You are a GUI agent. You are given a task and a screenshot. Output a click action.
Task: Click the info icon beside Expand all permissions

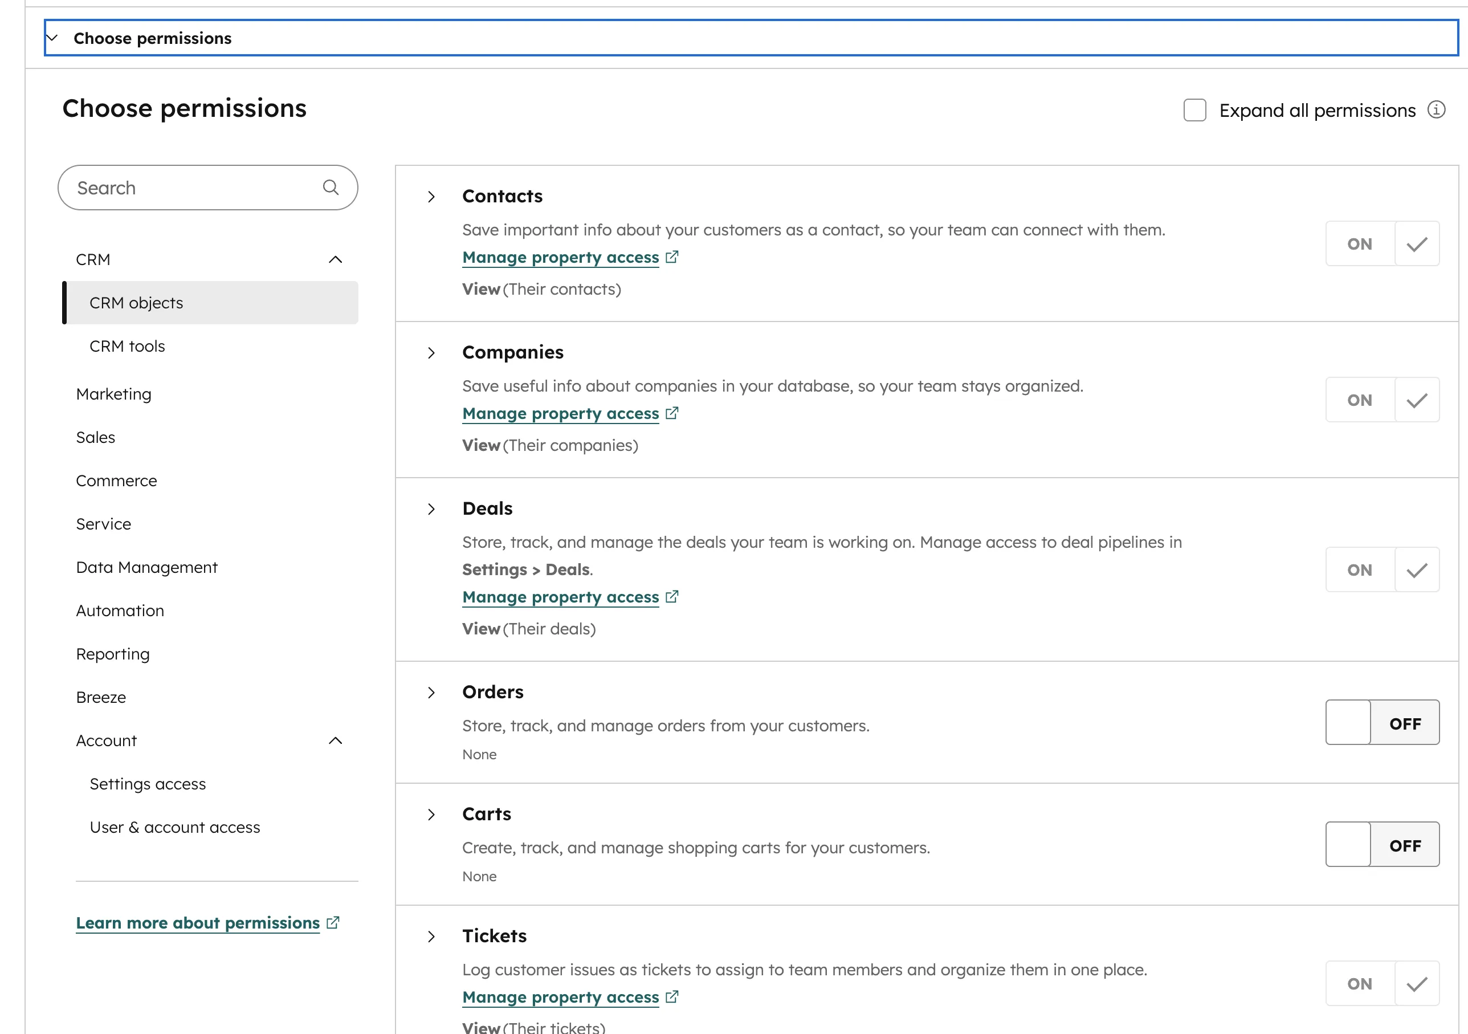tap(1437, 110)
